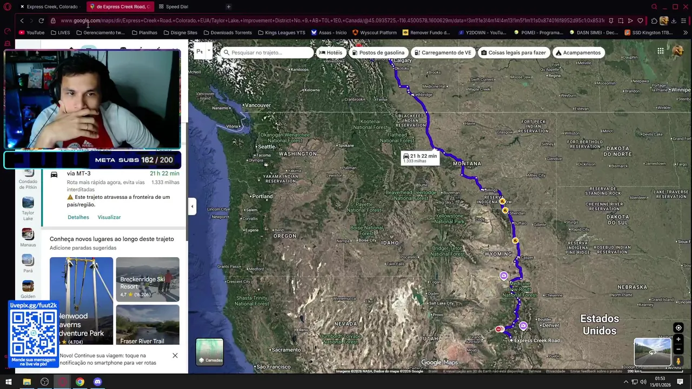Select the Pegman Street View figure
The height and width of the screenshot is (389, 692).
[x=678, y=361]
